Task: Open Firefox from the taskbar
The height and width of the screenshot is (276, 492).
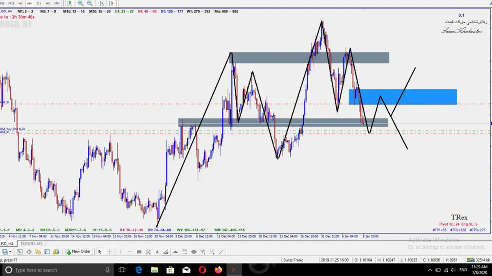Action: pyautogui.click(x=218, y=270)
